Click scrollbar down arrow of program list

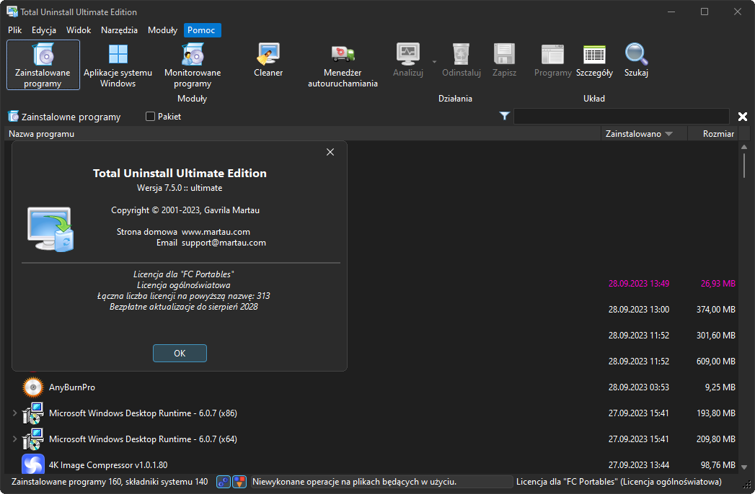coord(744,467)
